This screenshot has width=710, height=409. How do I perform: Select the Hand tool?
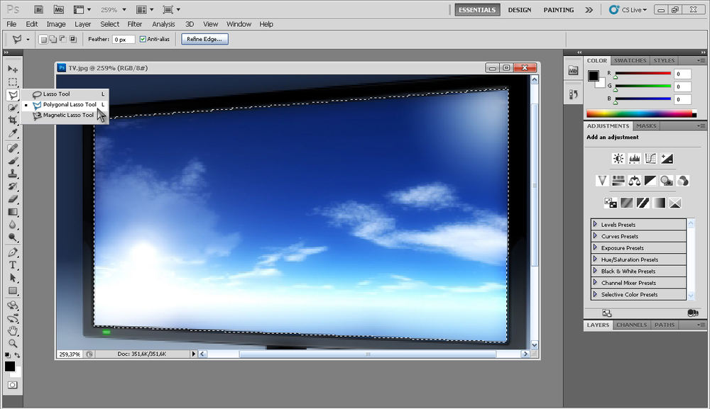coord(13,330)
